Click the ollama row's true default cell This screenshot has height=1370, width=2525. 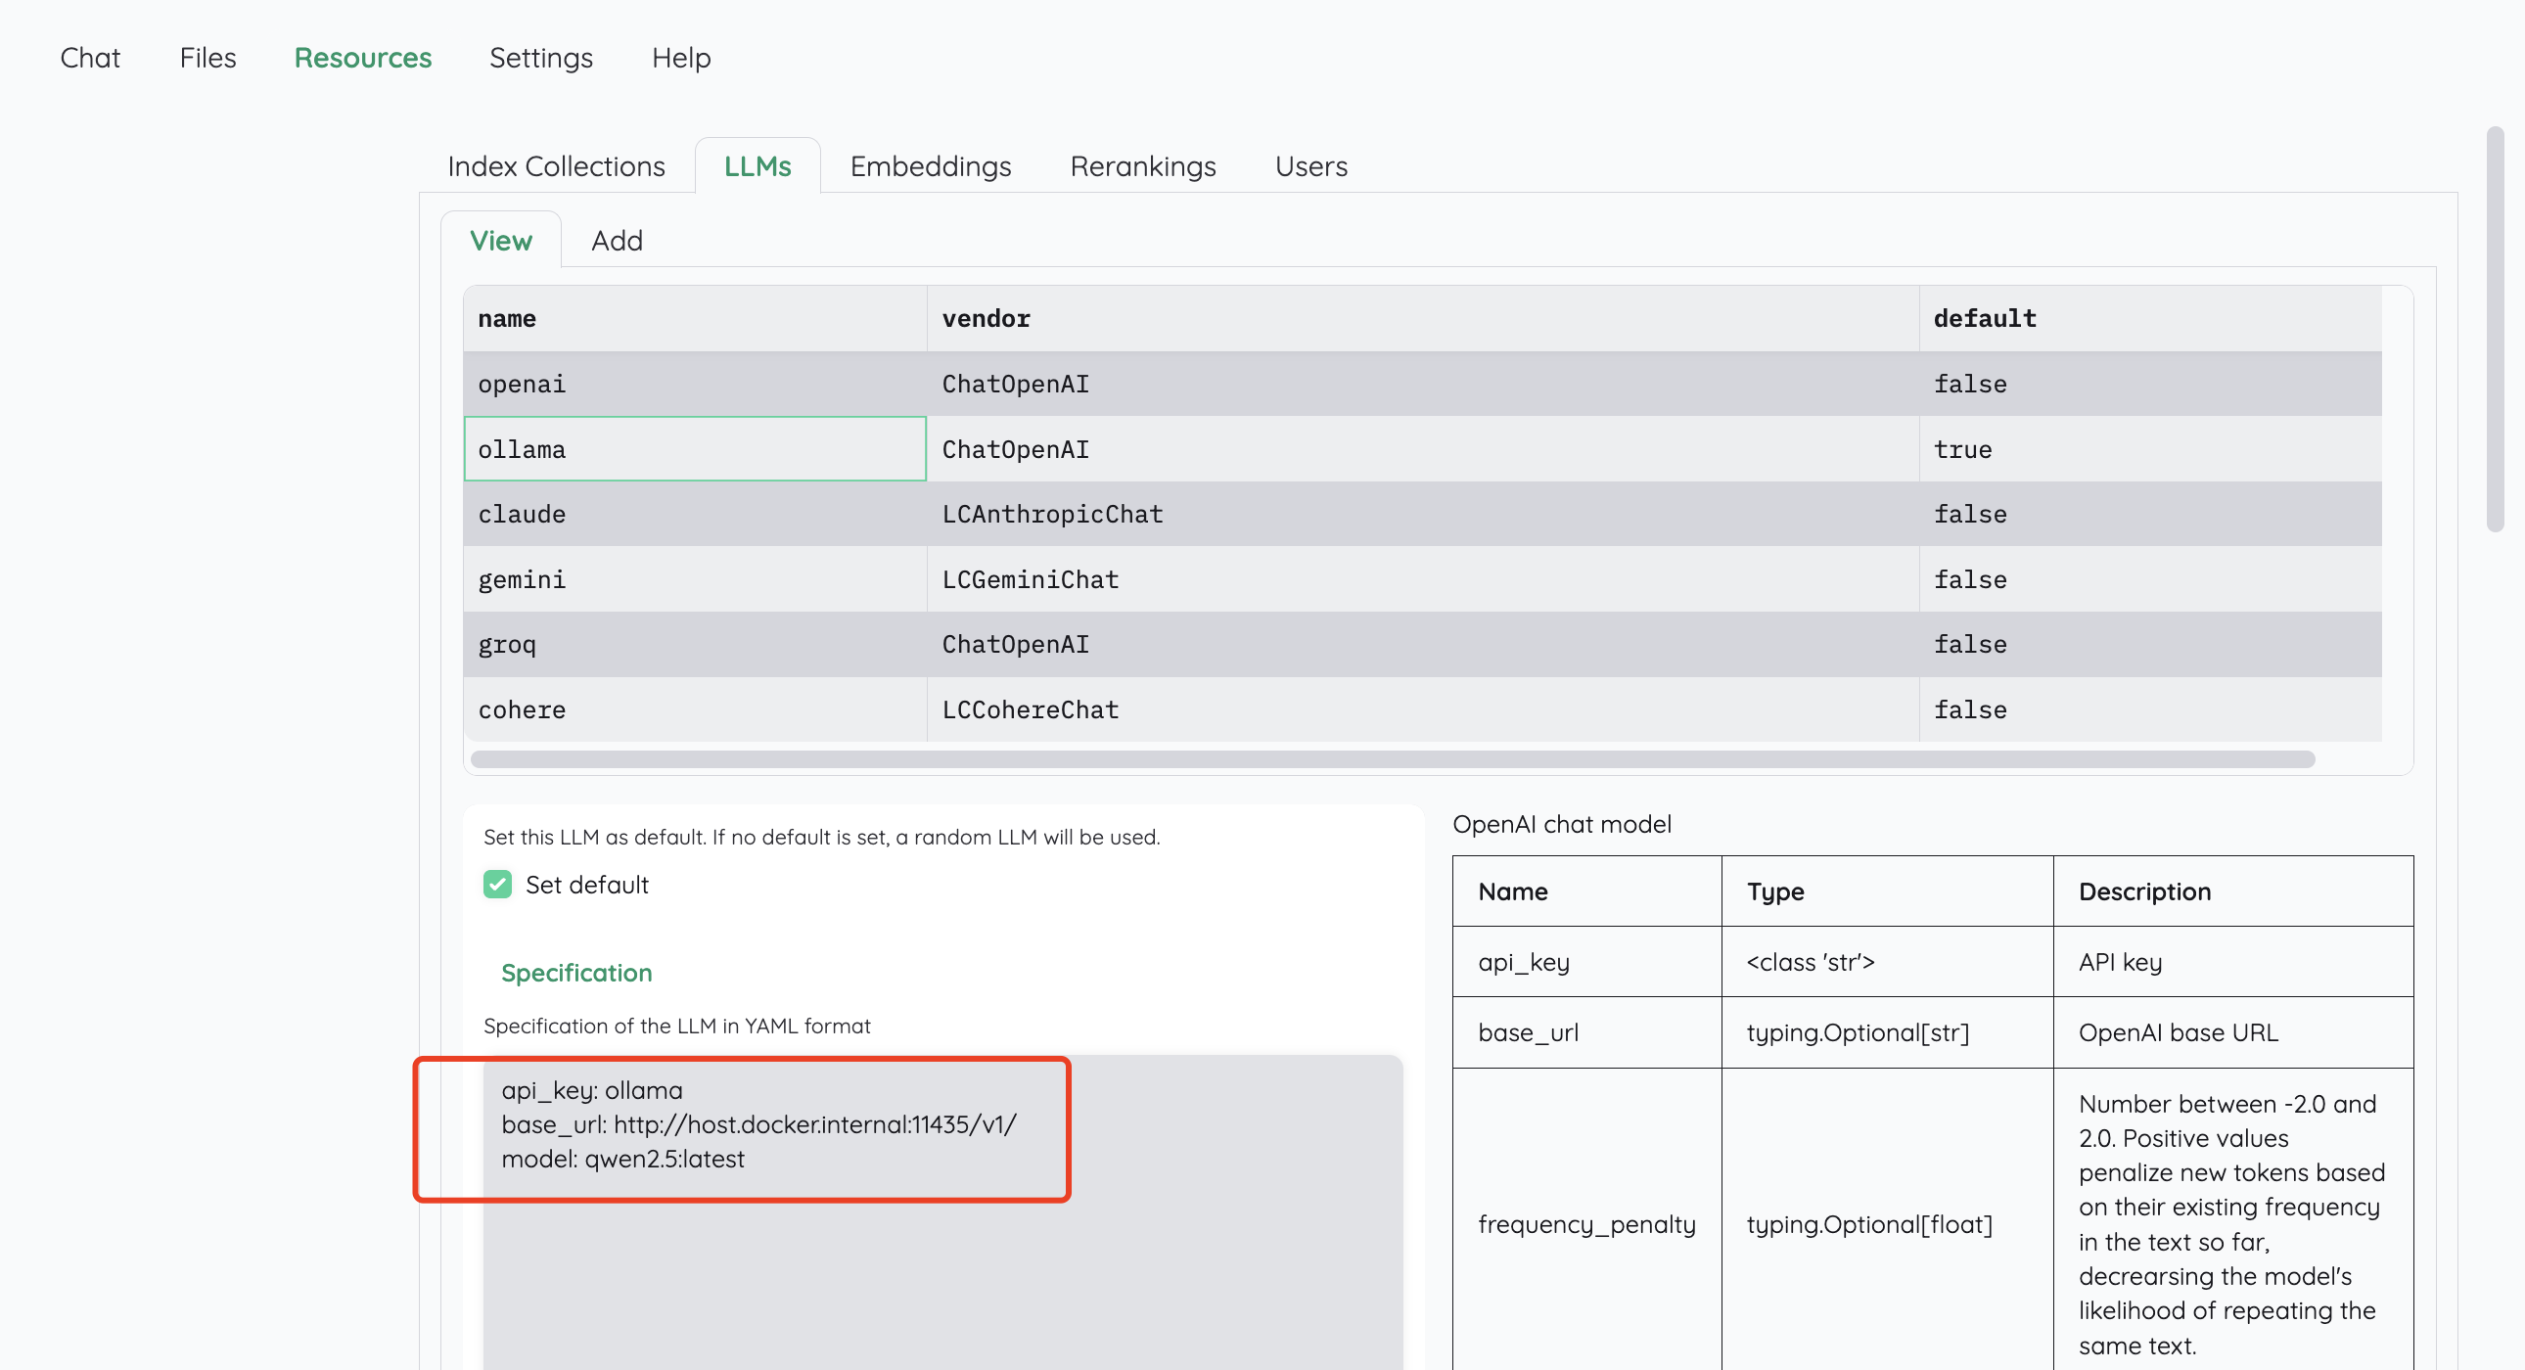pos(1962,450)
